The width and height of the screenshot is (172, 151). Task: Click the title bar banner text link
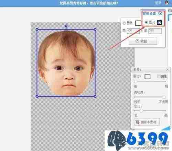[89, 3]
